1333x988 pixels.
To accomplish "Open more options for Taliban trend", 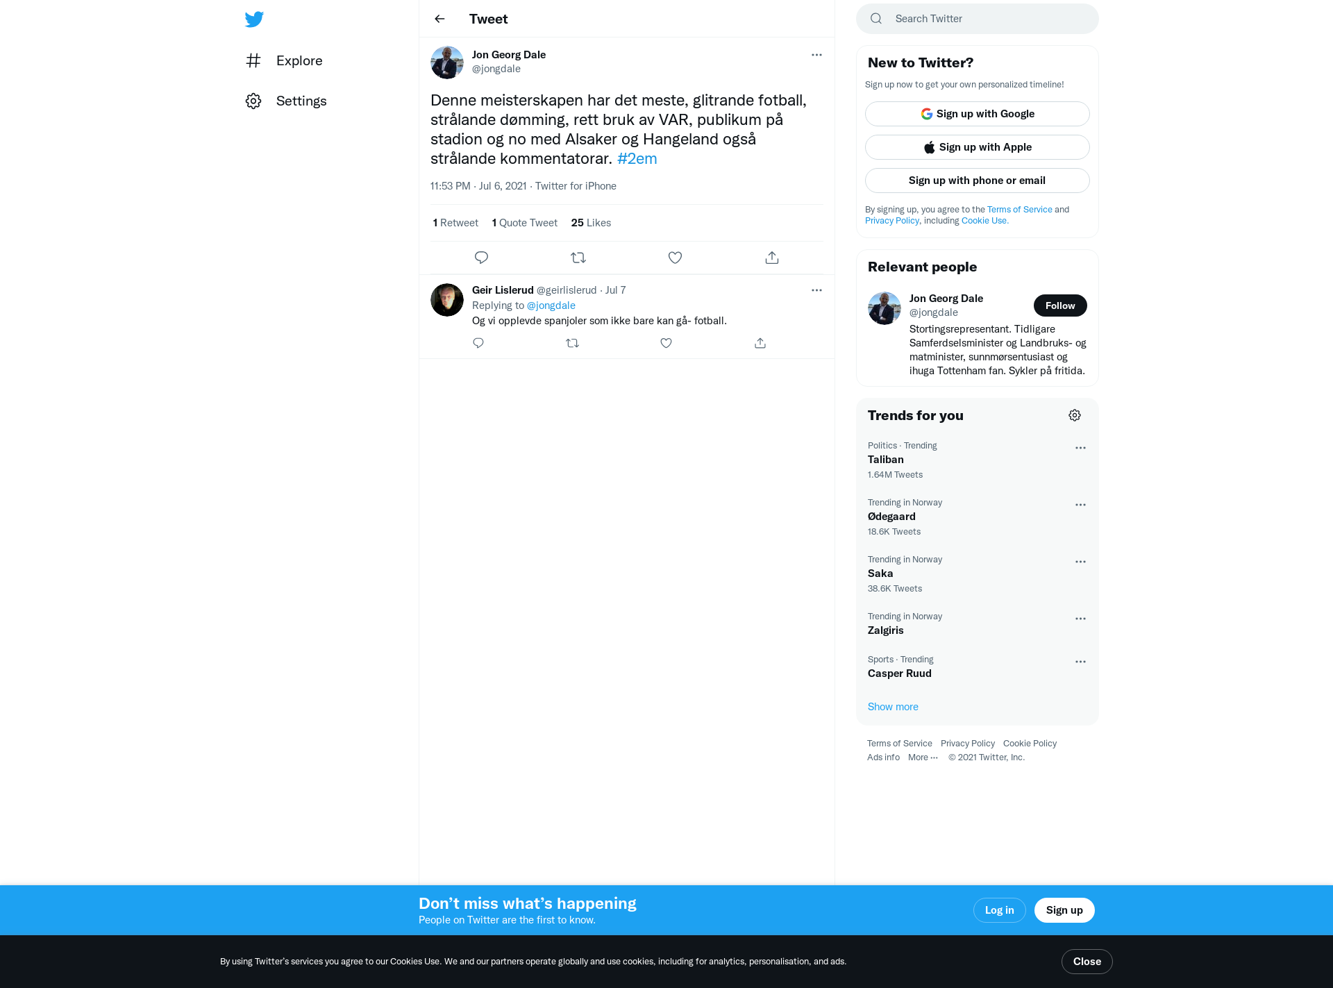I will pyautogui.click(x=1080, y=448).
